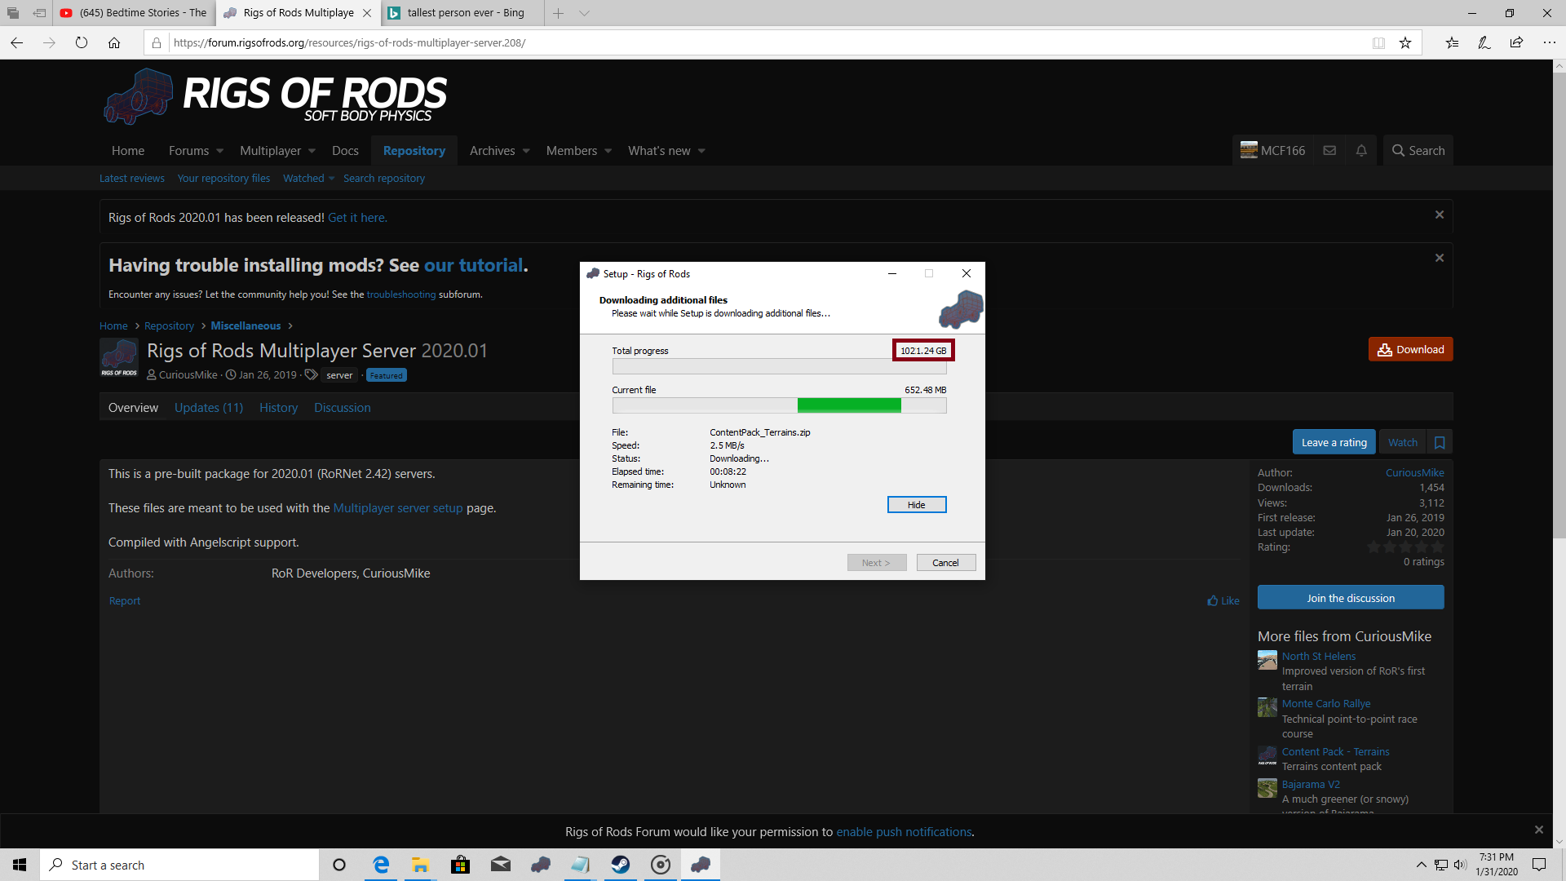Screen dimensions: 1566x881
Task: Go back with the browser back arrow
Action: pos(17,42)
